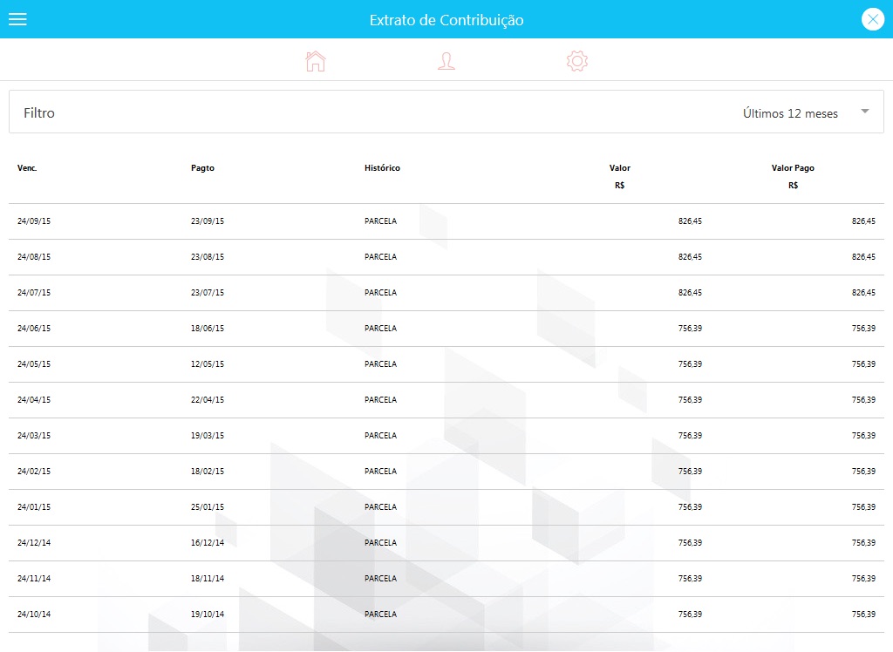Select the row due 24/03/15
893x652 pixels.
click(446, 436)
